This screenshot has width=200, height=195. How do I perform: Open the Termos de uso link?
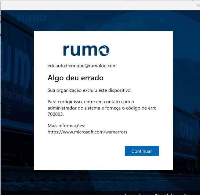tap(136, 194)
